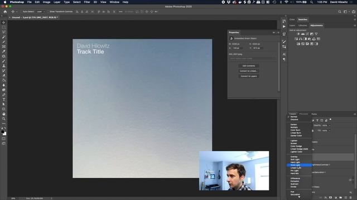Add a Hue/Saturation adjustment icon
Image resolution: width=357 pixels, height=200 pixels.
[296, 39]
